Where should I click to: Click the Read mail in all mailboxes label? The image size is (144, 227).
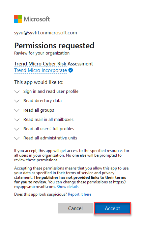(48, 119)
